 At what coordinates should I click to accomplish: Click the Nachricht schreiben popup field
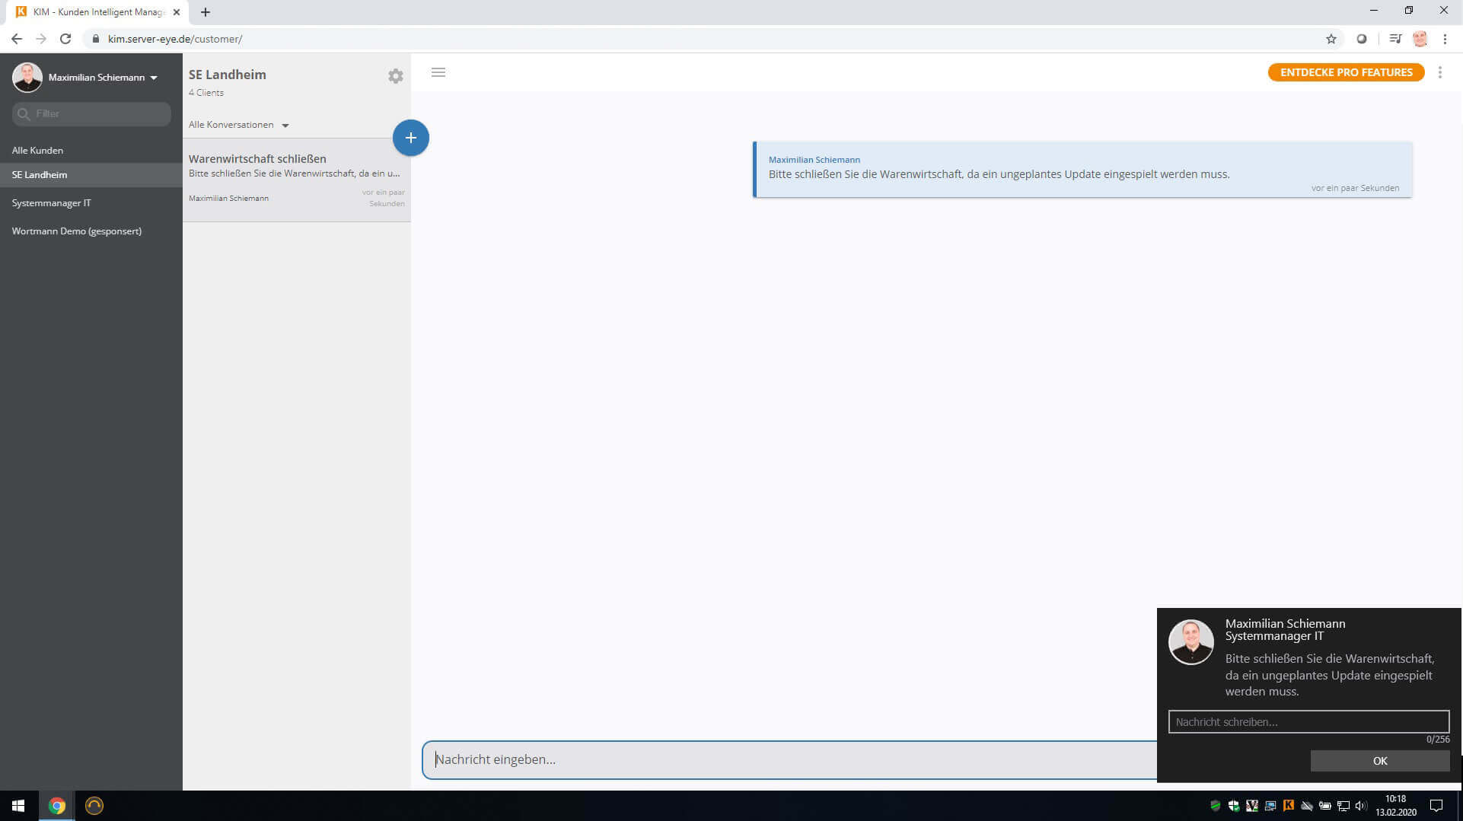tap(1308, 721)
